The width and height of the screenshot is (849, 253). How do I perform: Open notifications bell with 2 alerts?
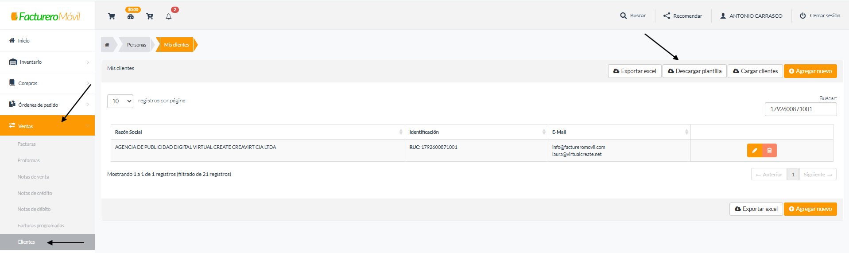pyautogui.click(x=169, y=16)
